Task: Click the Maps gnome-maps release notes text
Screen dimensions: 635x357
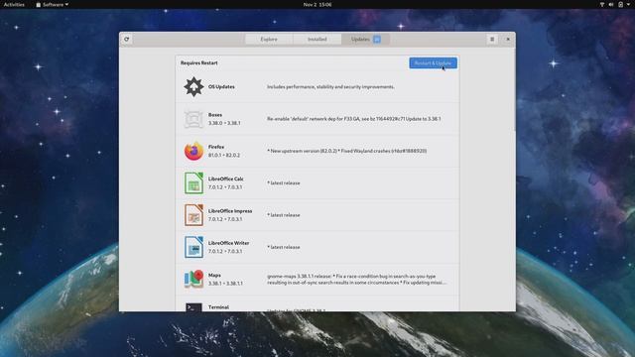Action: [x=357, y=280]
